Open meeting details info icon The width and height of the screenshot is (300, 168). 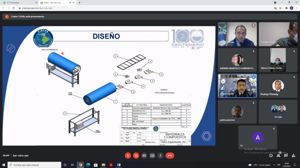[x=271, y=156]
